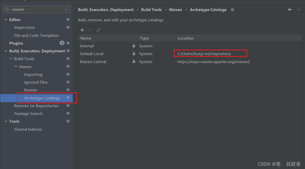Click the back navigation arrow
Screen dimensions: 305x169
pos(290,10)
